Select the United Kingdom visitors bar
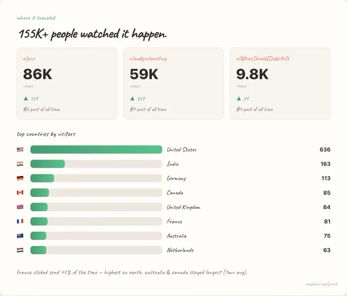The height and width of the screenshot is (296, 347). coord(96,207)
